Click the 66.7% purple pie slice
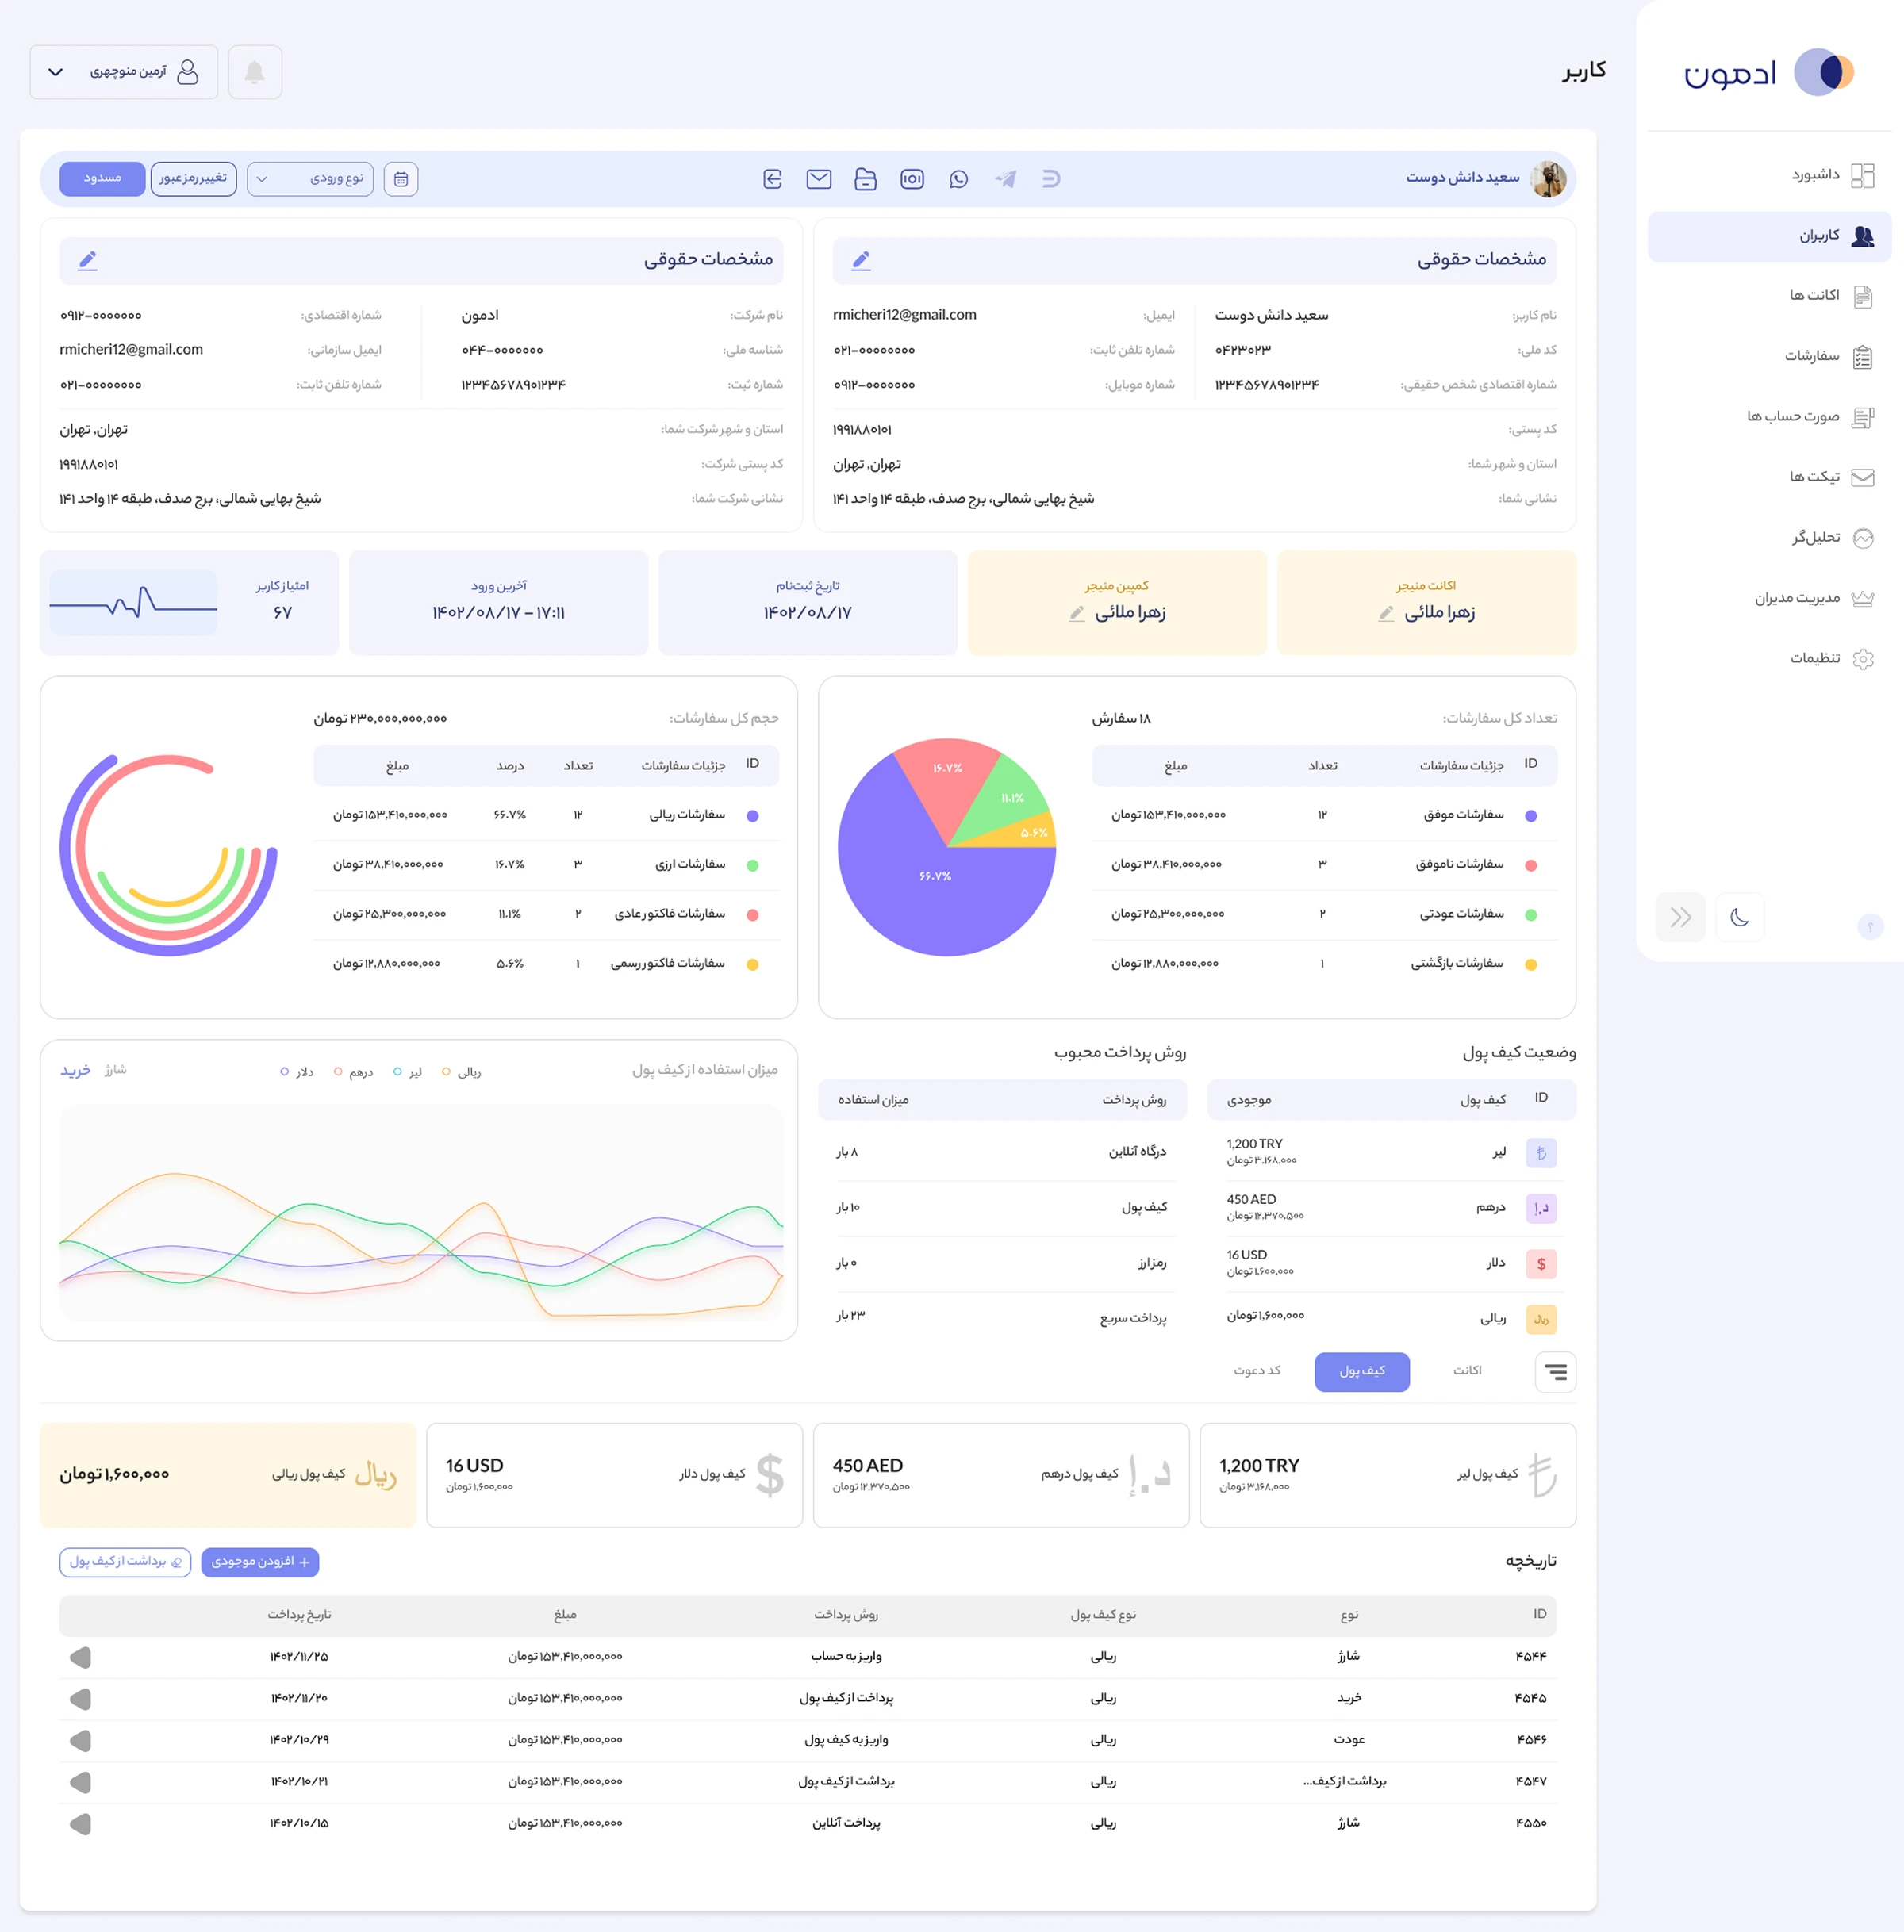The height and width of the screenshot is (1932, 1904). [935, 877]
